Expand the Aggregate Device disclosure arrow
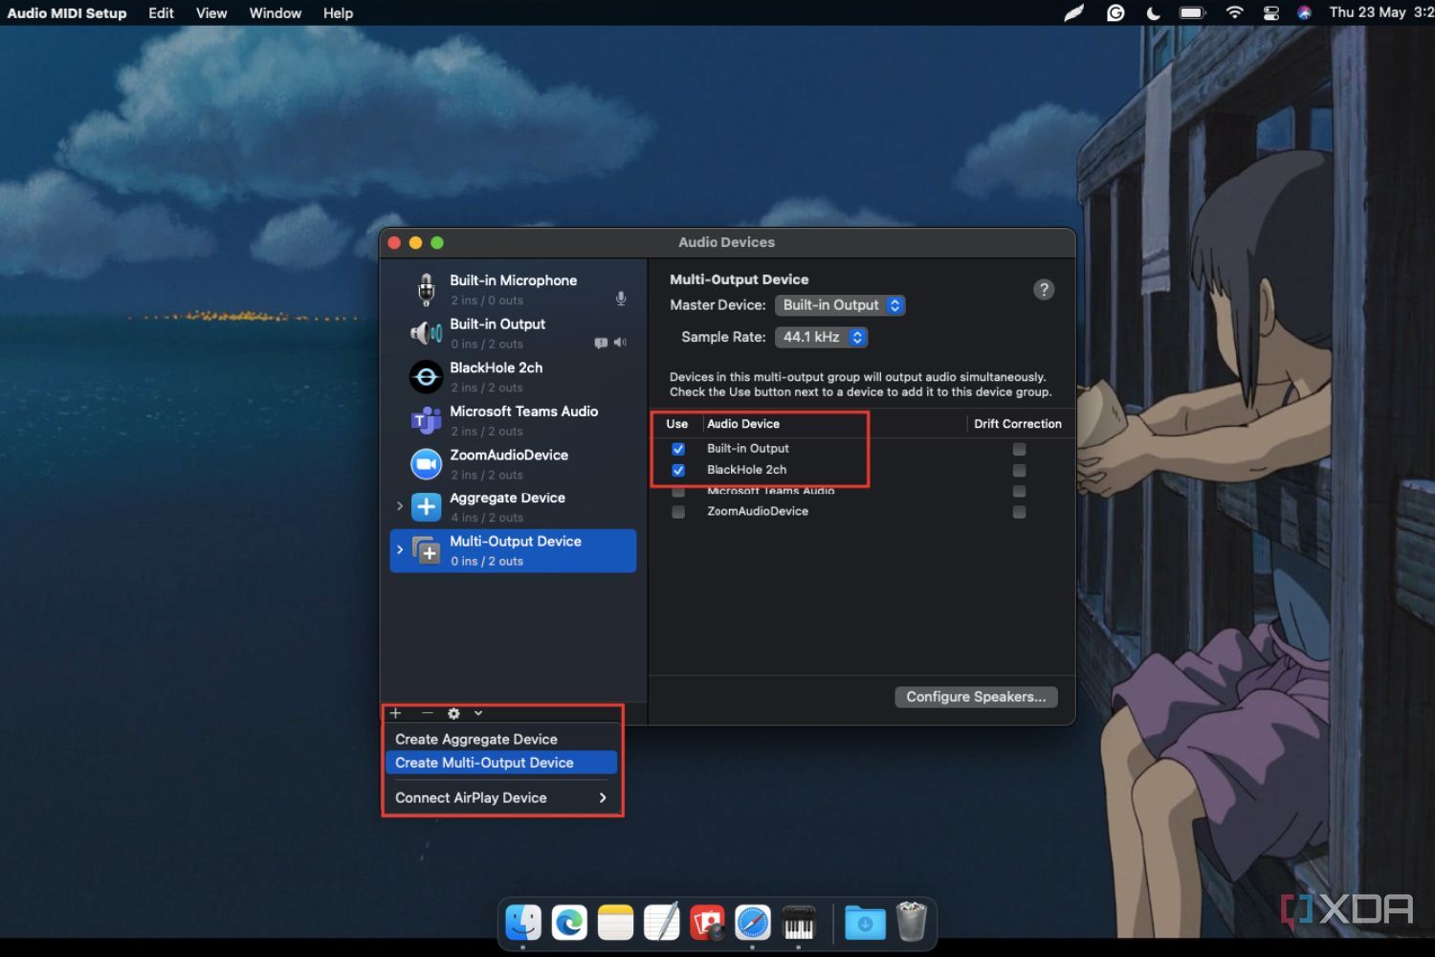 click(400, 505)
